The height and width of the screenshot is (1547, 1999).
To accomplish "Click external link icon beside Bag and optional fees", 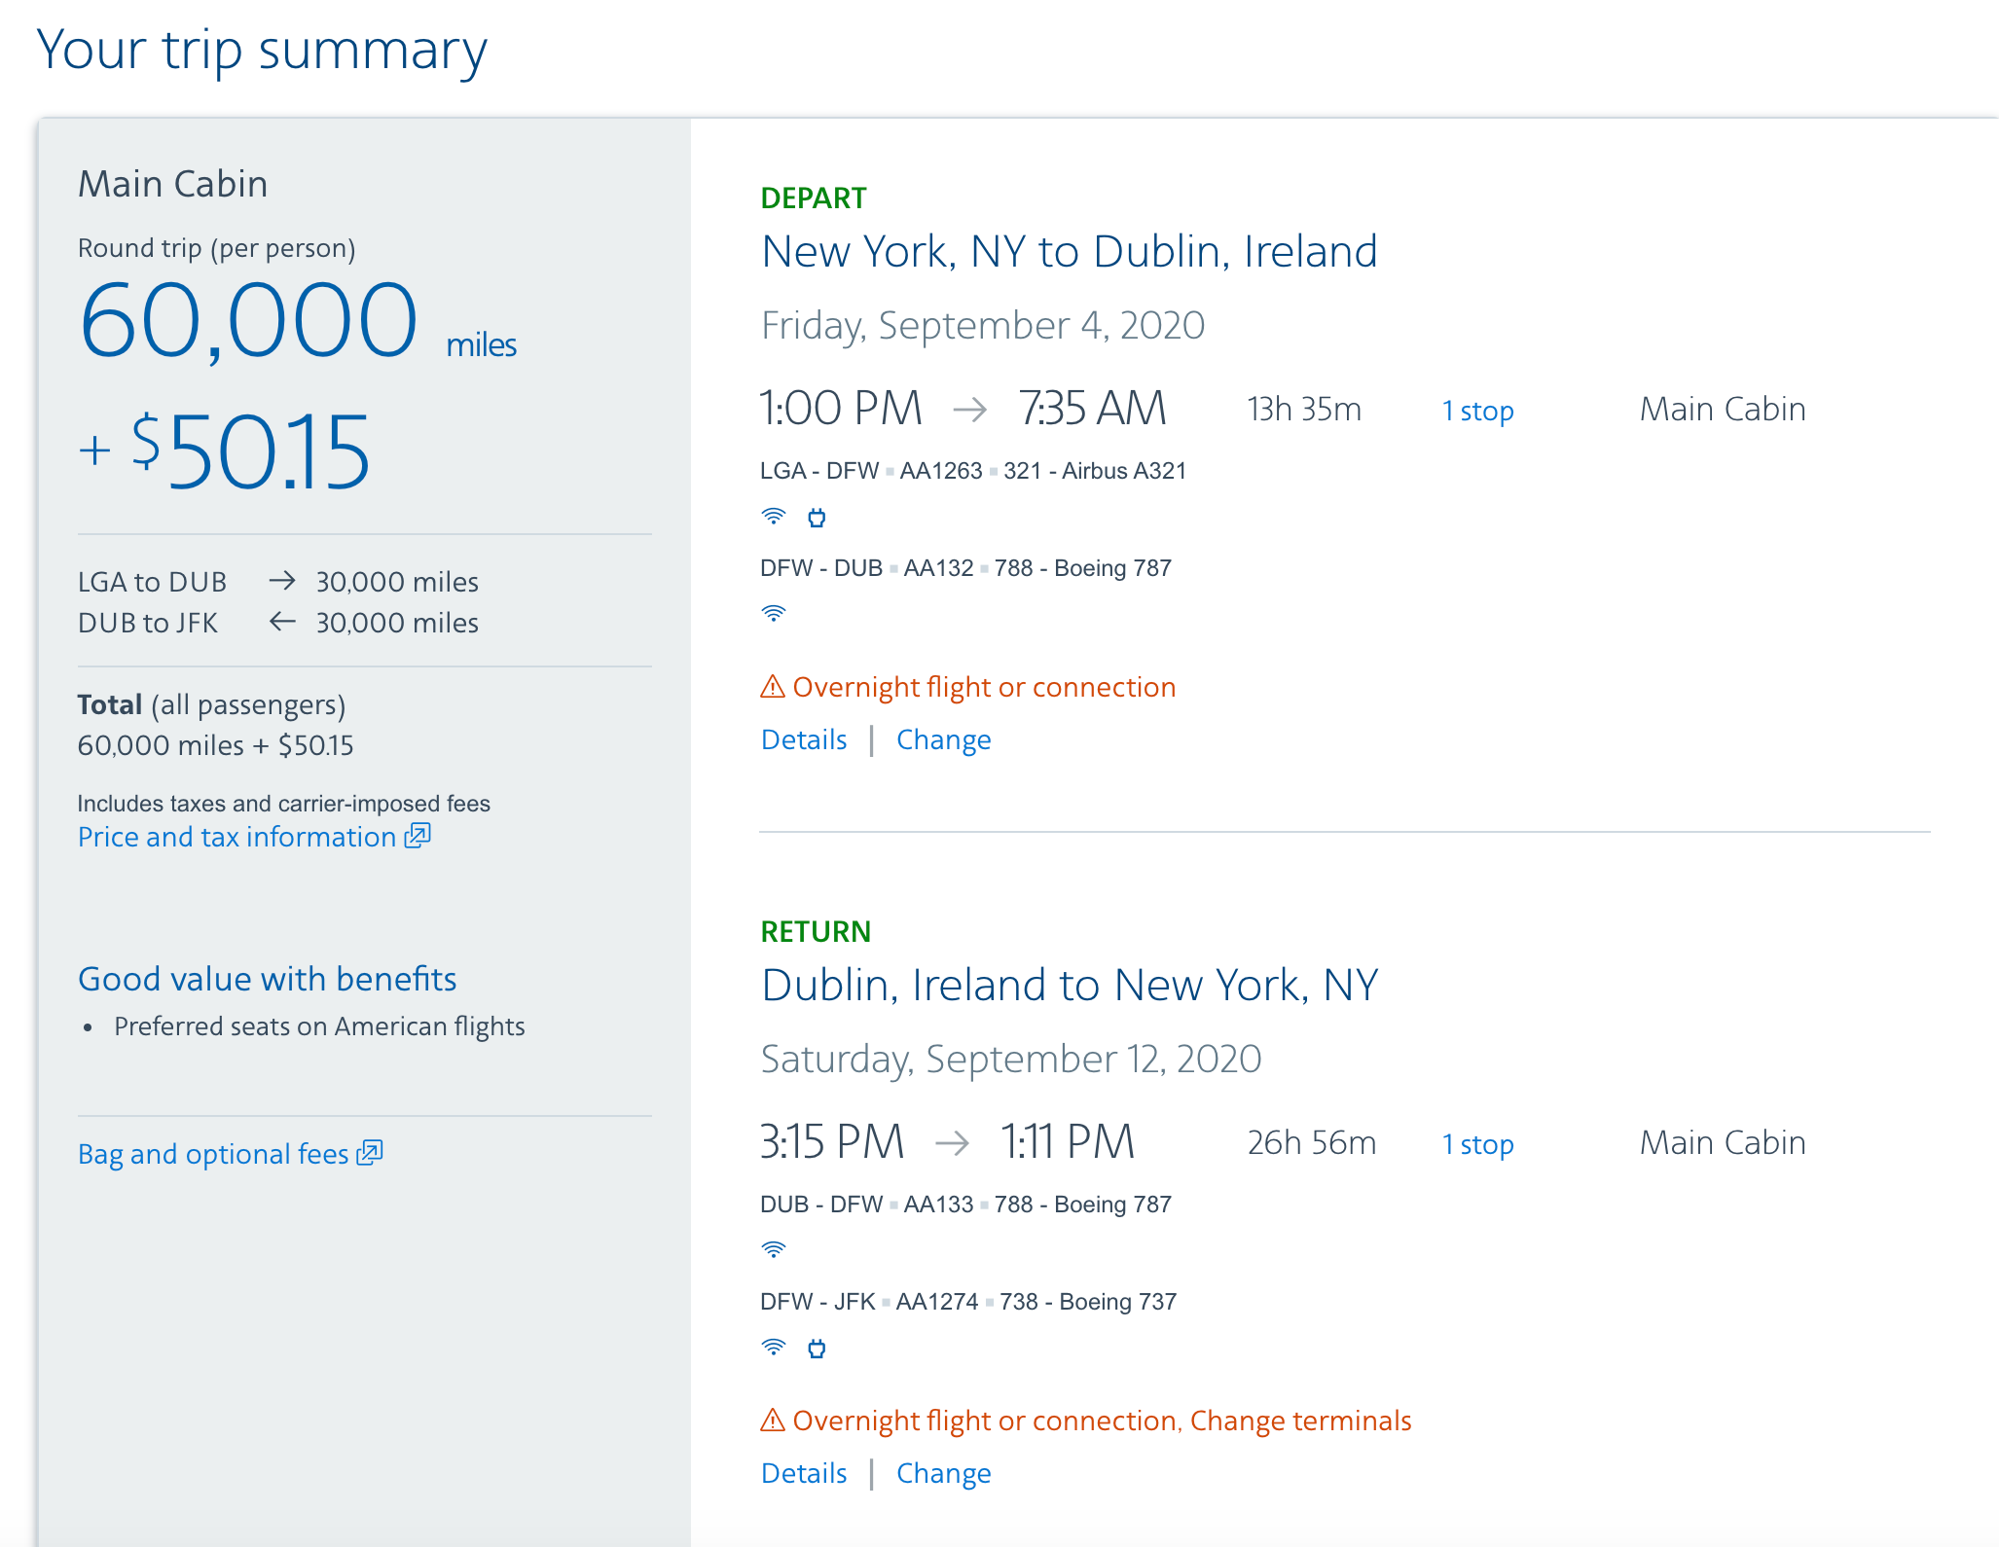I will point(370,1153).
